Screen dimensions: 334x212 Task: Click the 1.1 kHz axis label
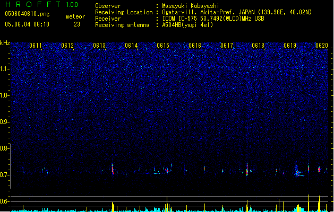pyautogui.click(x=5, y=69)
